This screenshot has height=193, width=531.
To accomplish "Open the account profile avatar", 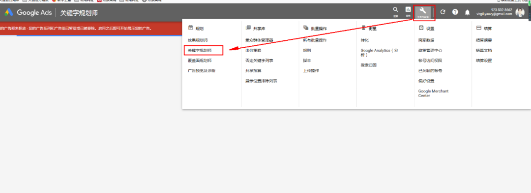I will click(520, 12).
